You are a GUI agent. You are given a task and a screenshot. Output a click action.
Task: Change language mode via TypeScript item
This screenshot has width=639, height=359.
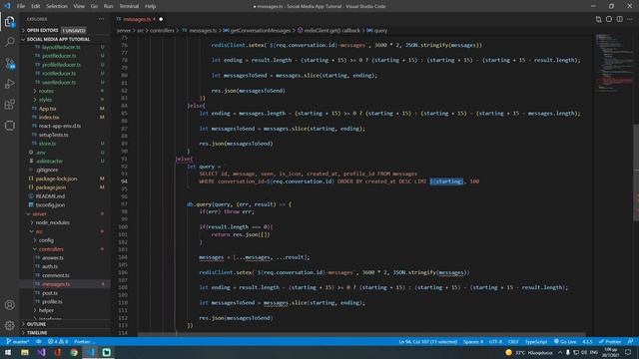pos(536,341)
